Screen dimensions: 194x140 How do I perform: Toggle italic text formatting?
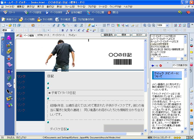(67, 30)
